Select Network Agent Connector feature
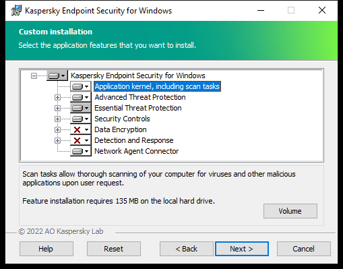The width and height of the screenshot is (343, 269). (136, 151)
